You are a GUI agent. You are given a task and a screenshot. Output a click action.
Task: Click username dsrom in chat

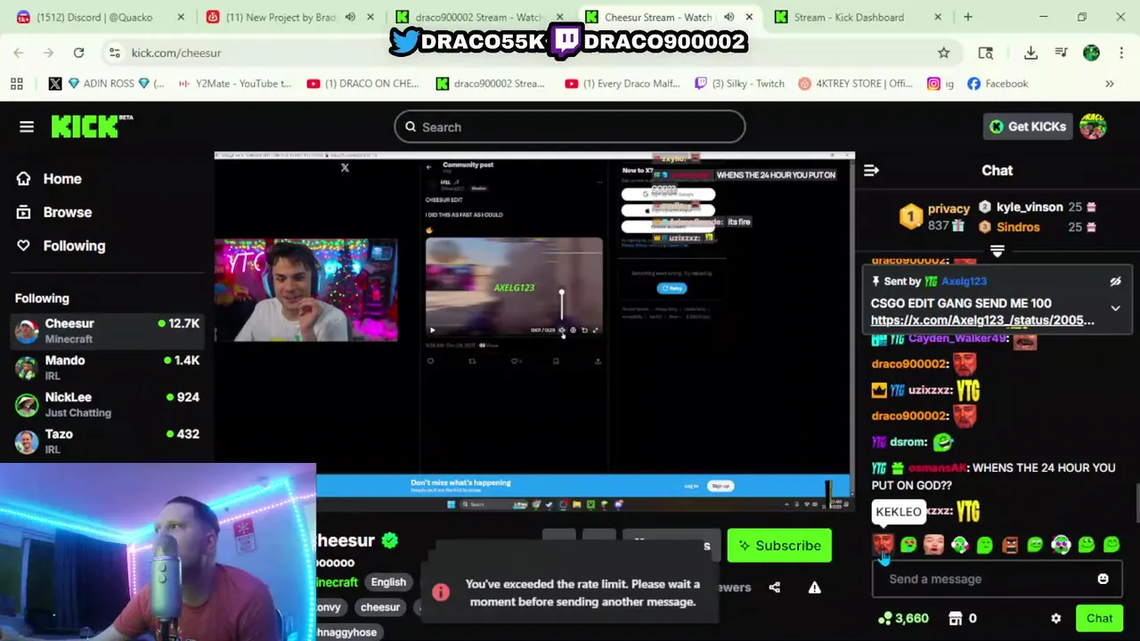point(909,442)
